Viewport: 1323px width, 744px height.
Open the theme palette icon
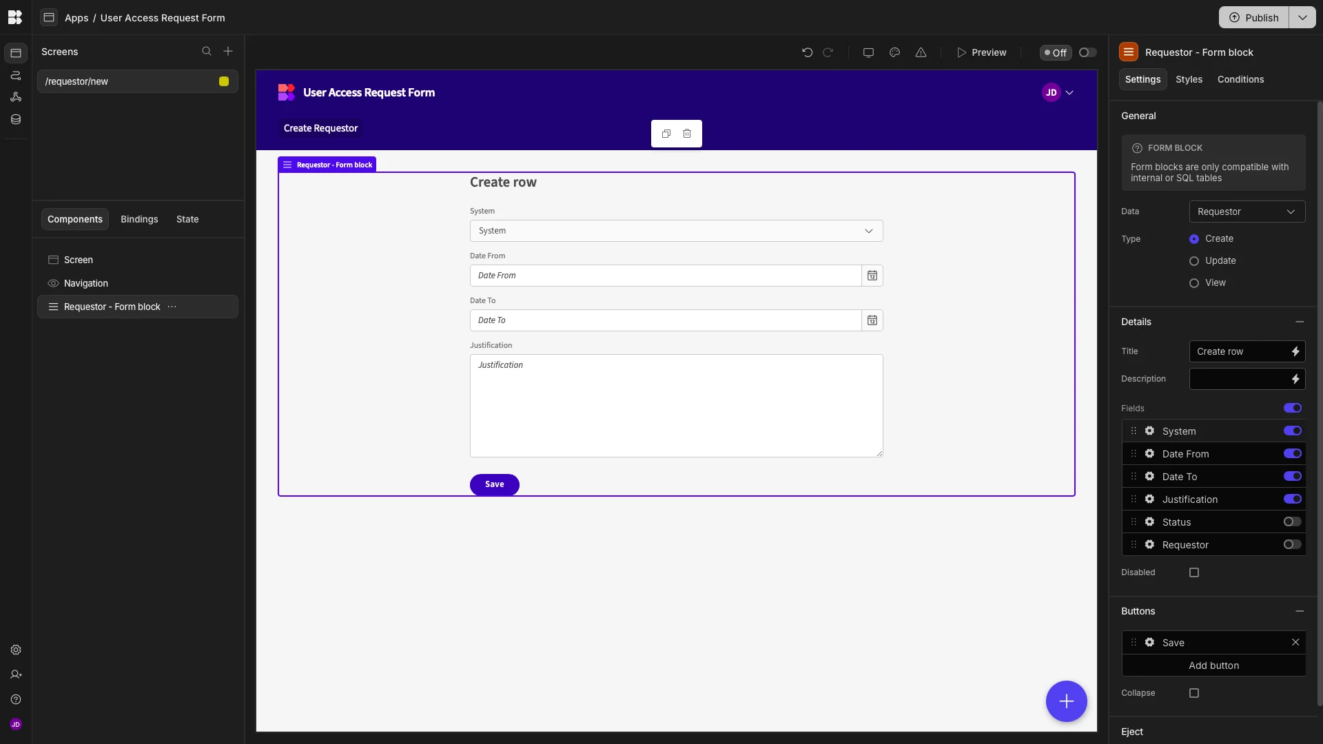(894, 52)
